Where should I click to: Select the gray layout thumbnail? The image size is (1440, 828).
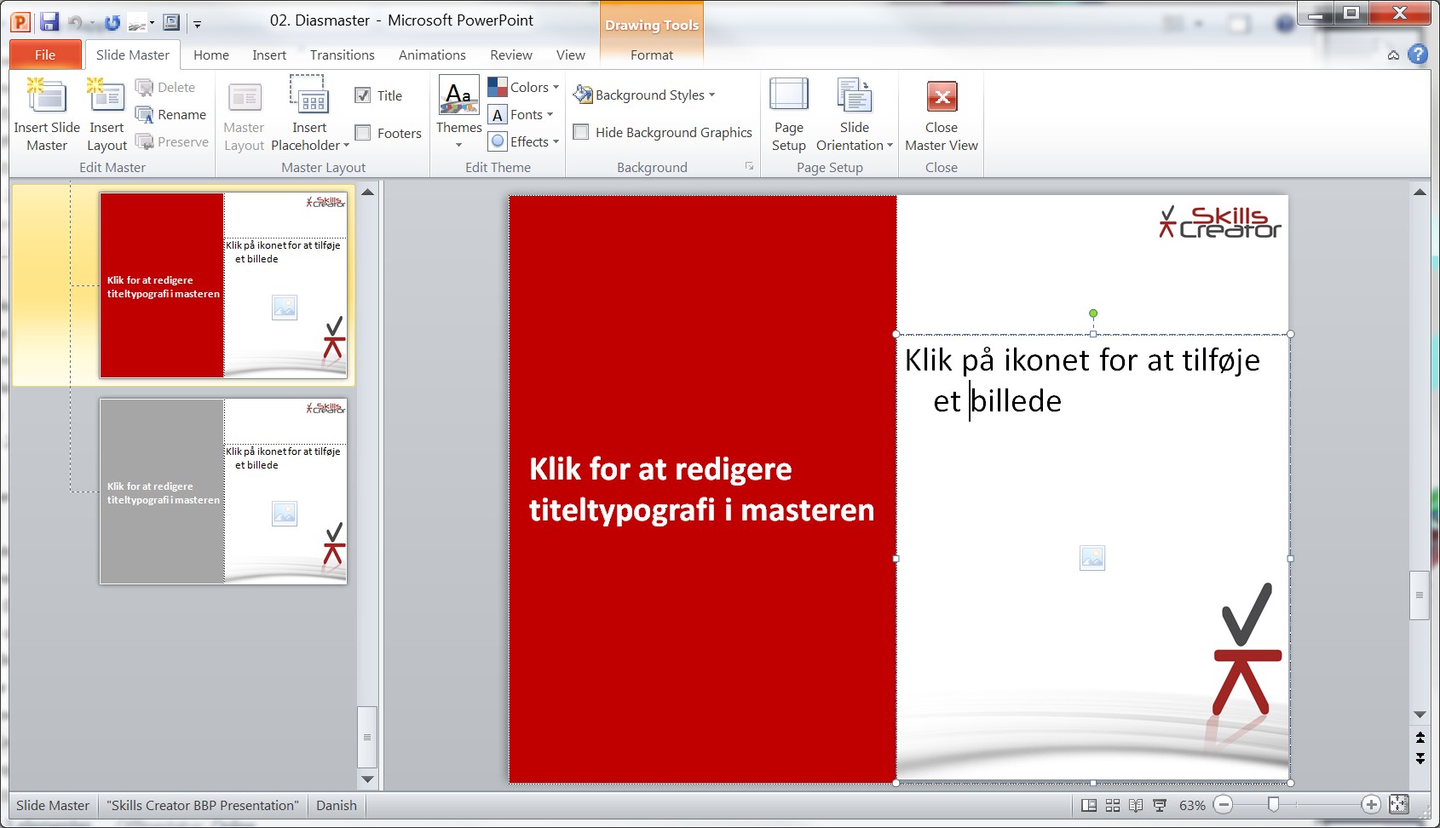(223, 492)
